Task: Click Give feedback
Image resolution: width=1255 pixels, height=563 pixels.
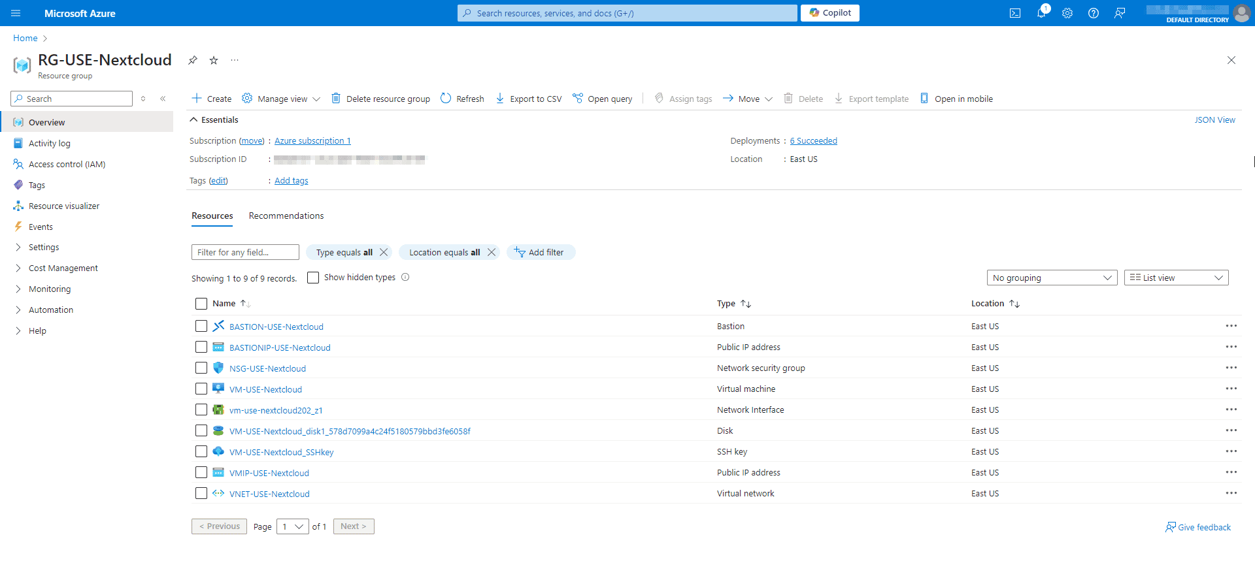Action: [x=1198, y=527]
